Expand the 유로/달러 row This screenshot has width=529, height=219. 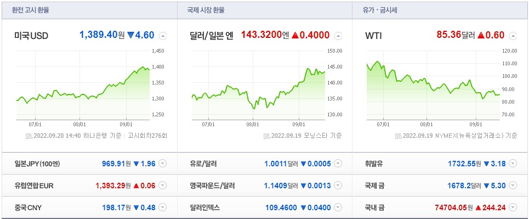338,164
